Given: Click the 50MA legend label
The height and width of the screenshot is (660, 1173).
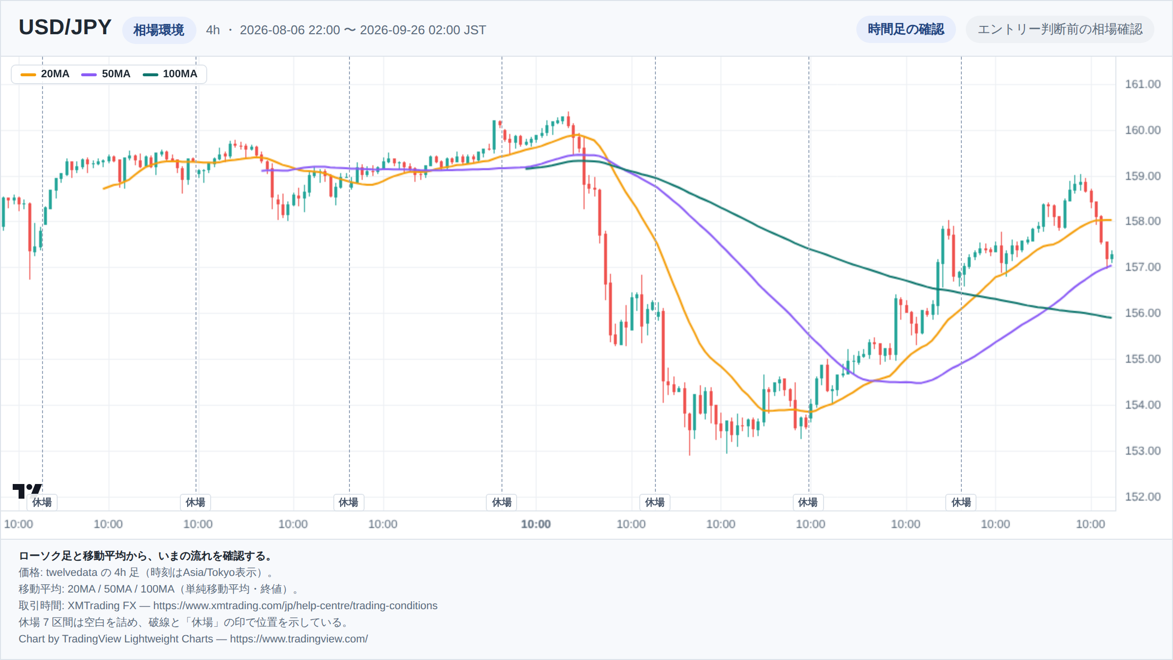Looking at the screenshot, I should (116, 74).
